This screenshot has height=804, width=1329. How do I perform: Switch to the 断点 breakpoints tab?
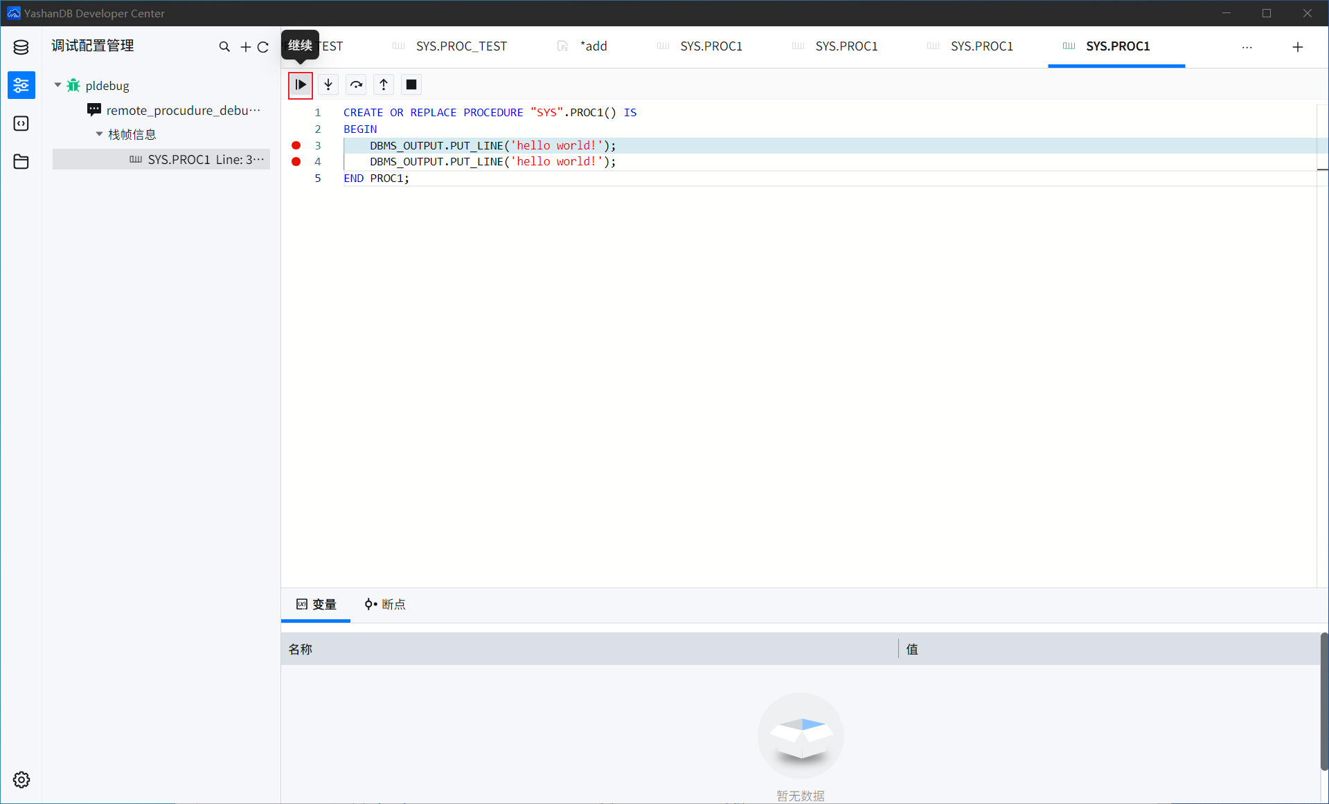click(x=385, y=604)
